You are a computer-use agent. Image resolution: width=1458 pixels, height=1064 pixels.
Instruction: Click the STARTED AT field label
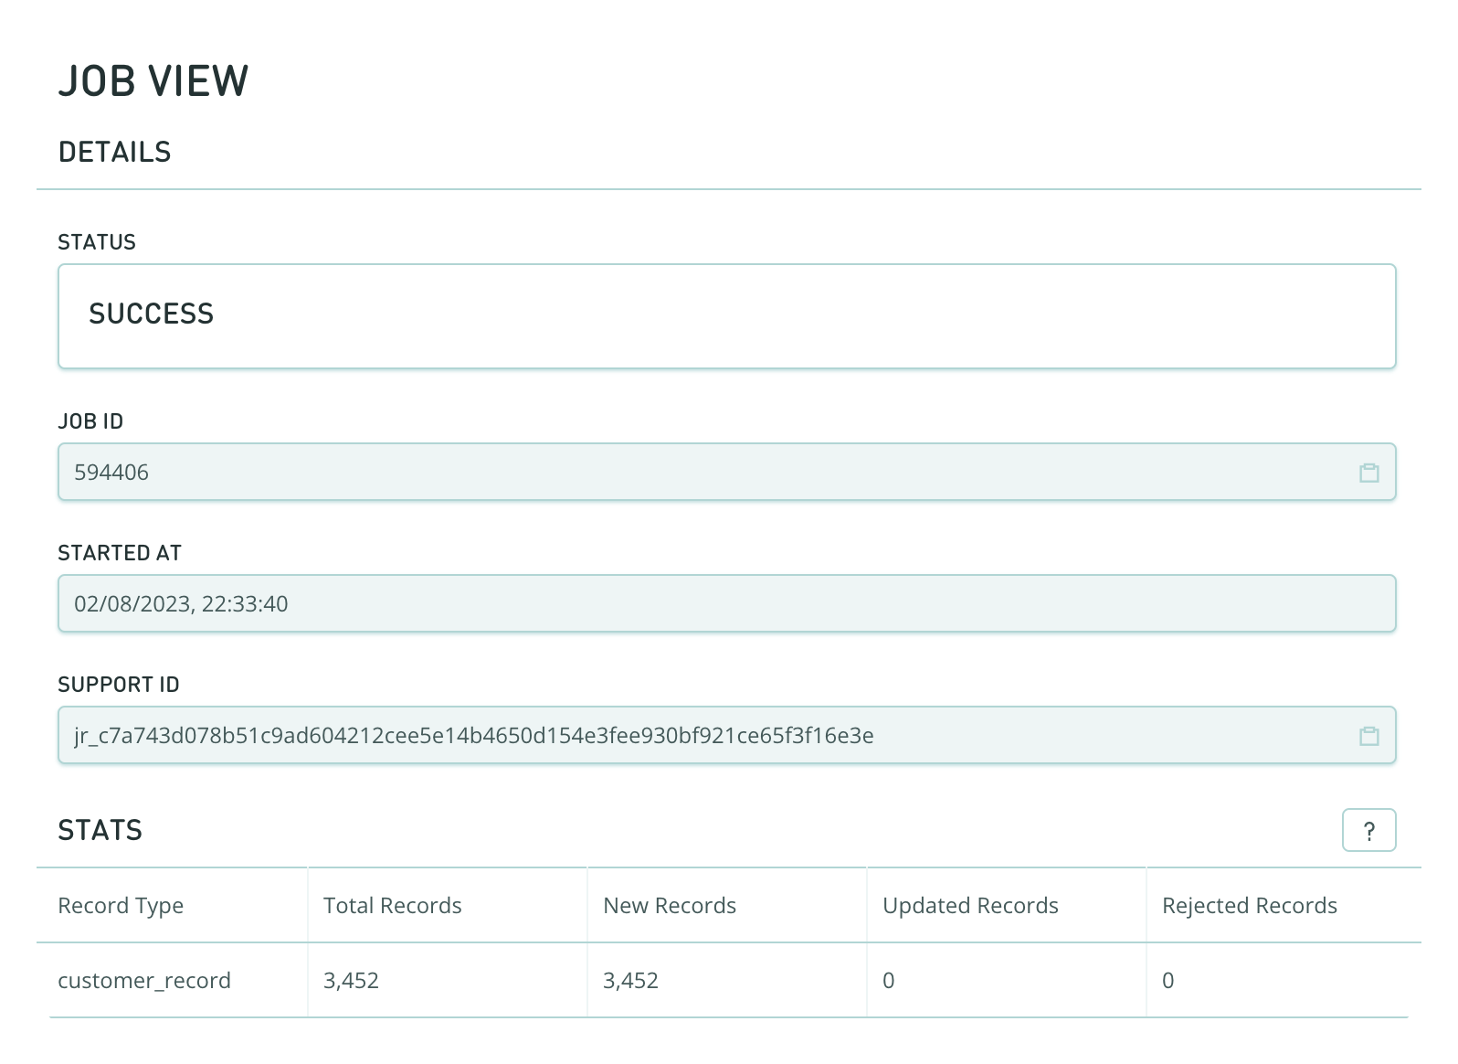120,553
